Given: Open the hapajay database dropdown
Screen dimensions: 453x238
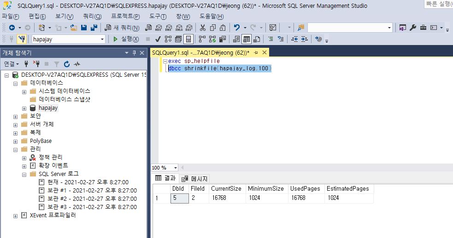Looking at the screenshot, I should click(x=102, y=39).
